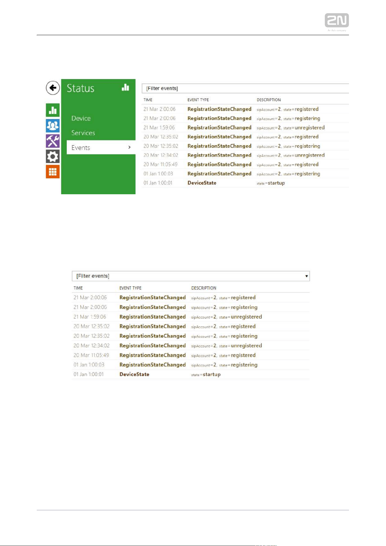Click upper table time 20 Mar 11:05:49
386x546 pixels.
click(x=160, y=164)
